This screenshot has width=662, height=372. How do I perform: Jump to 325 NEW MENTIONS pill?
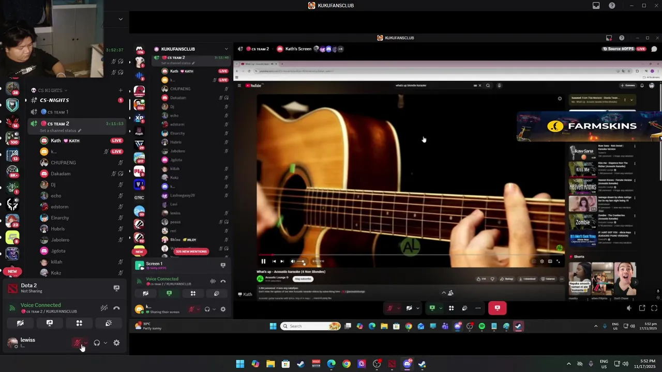point(191,252)
